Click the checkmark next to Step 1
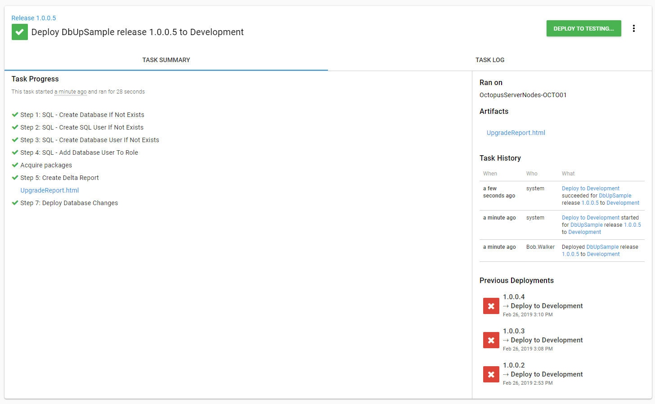 15,115
